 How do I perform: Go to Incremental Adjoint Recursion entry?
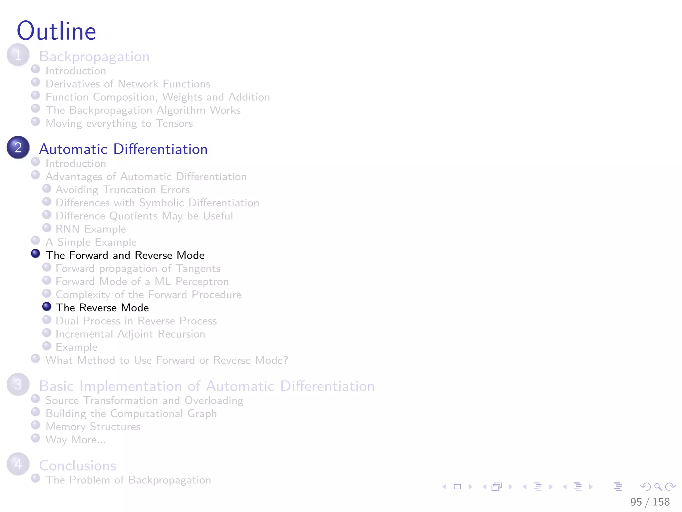(x=130, y=334)
